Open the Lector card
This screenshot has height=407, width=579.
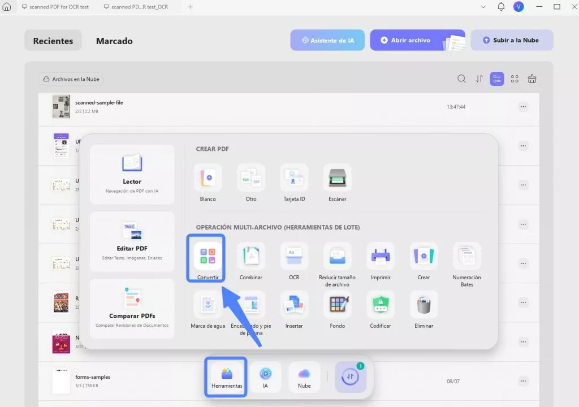132,174
